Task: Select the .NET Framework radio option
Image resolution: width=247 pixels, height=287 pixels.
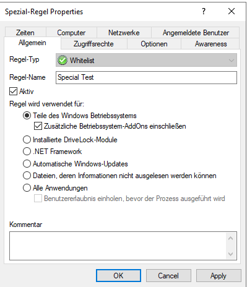Action: click(x=27, y=152)
